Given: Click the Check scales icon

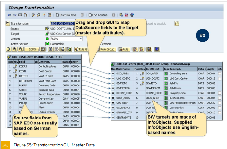Looking at the screenshot, I should pos(39,15).
